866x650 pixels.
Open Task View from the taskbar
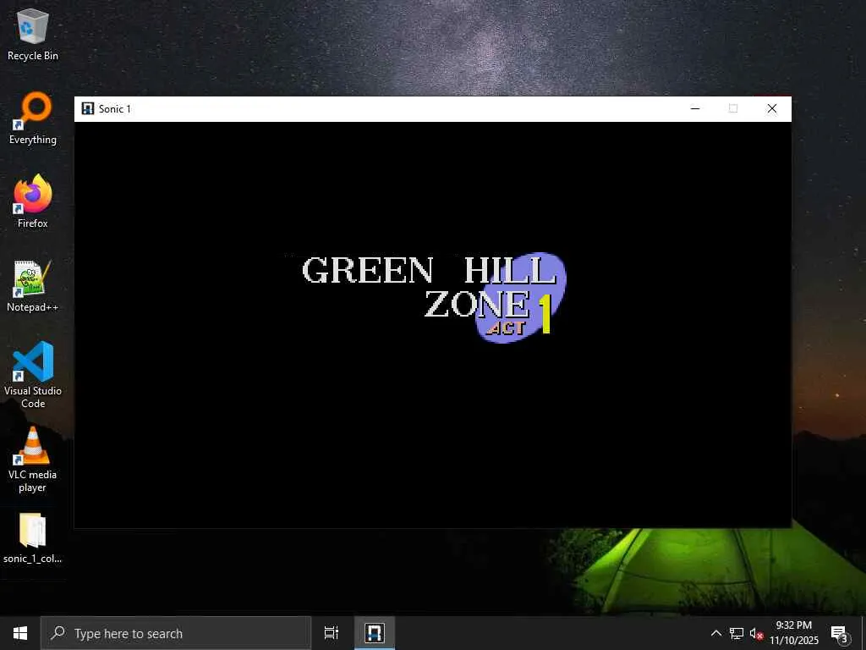(x=332, y=633)
